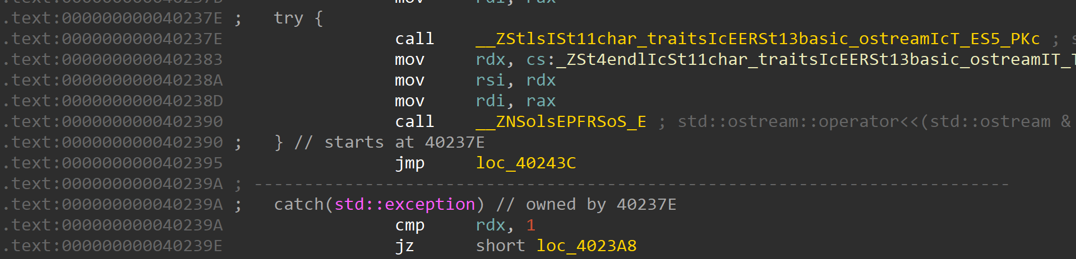Click the immediate value 1 in the cmp line
The height and width of the screenshot is (259, 1076).
[530, 225]
